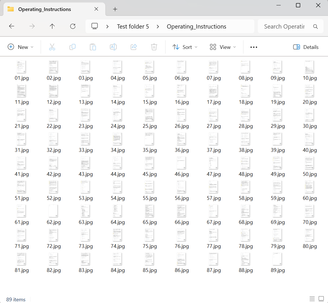Click the Delete trash can icon

pos(154,47)
